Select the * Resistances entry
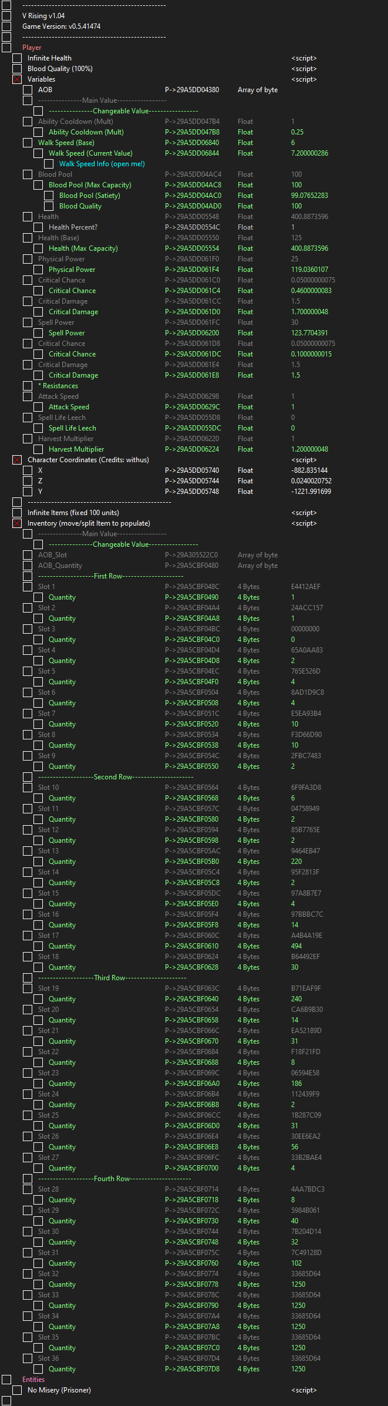Image resolution: width=388 pixels, height=1406 pixels. [58, 386]
